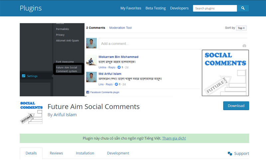Click the Download button
The height and width of the screenshot is (166, 266).
tap(236, 106)
